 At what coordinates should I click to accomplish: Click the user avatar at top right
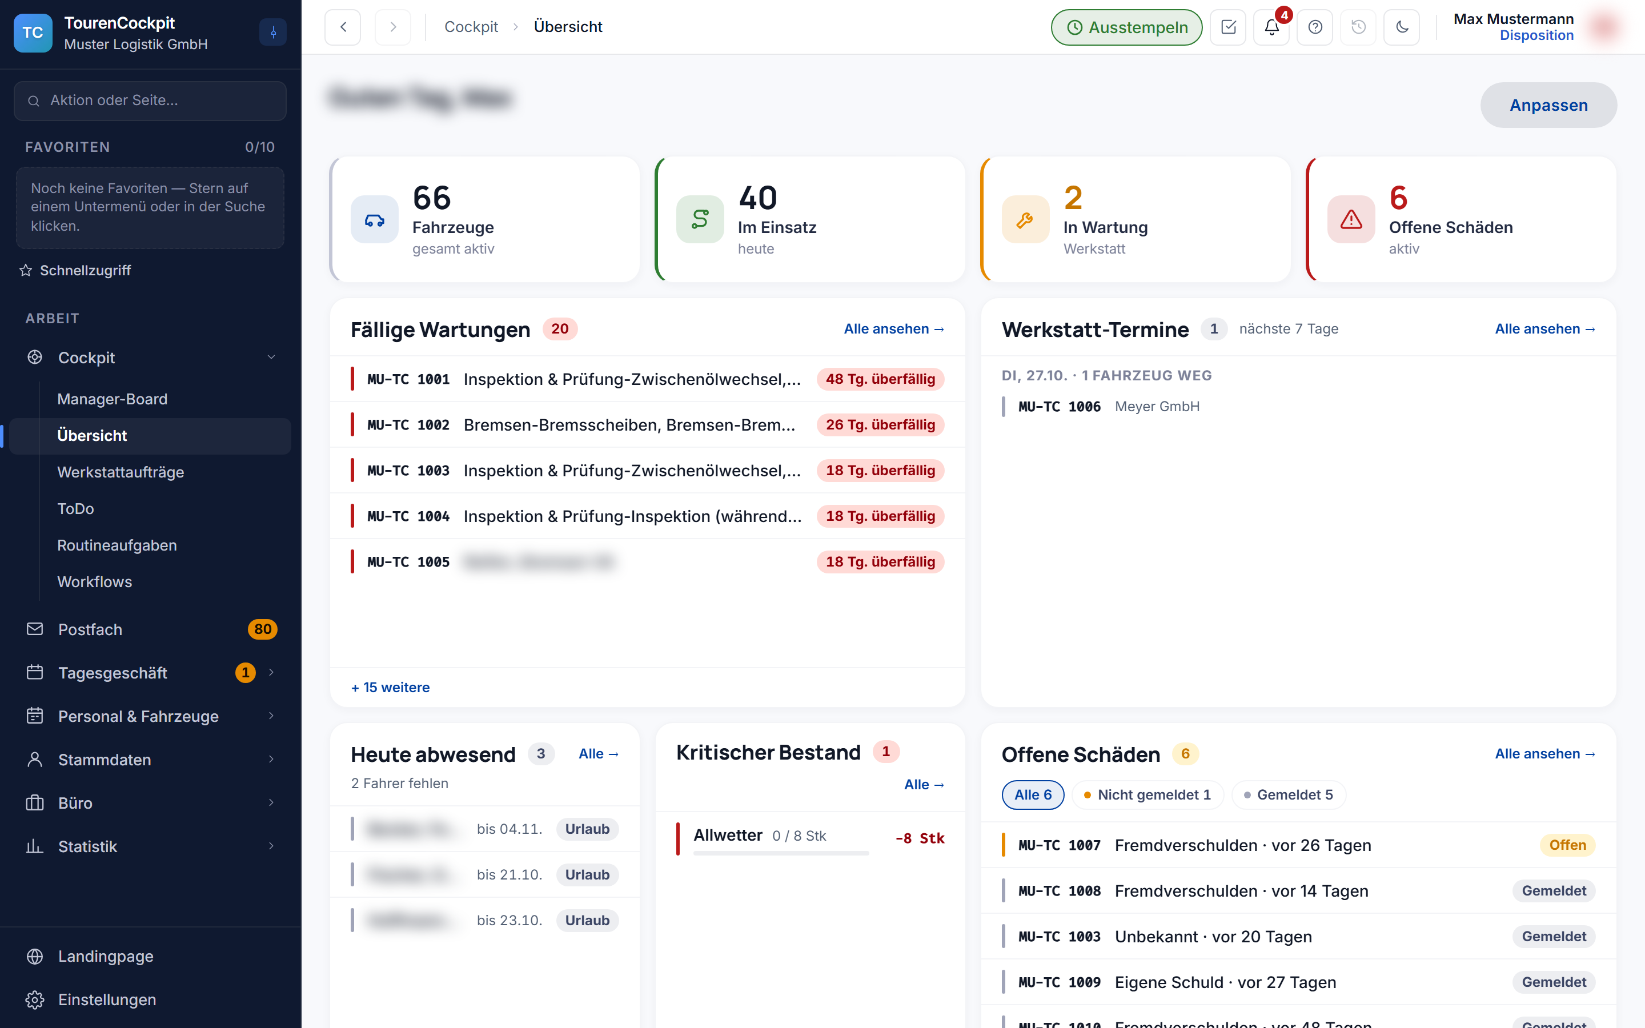point(1604,27)
